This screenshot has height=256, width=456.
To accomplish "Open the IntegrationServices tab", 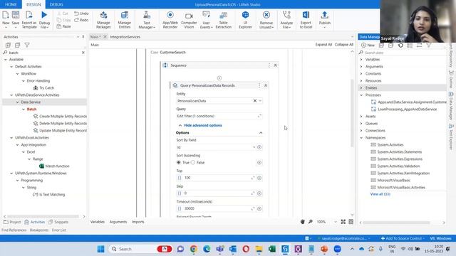I will [125, 37].
